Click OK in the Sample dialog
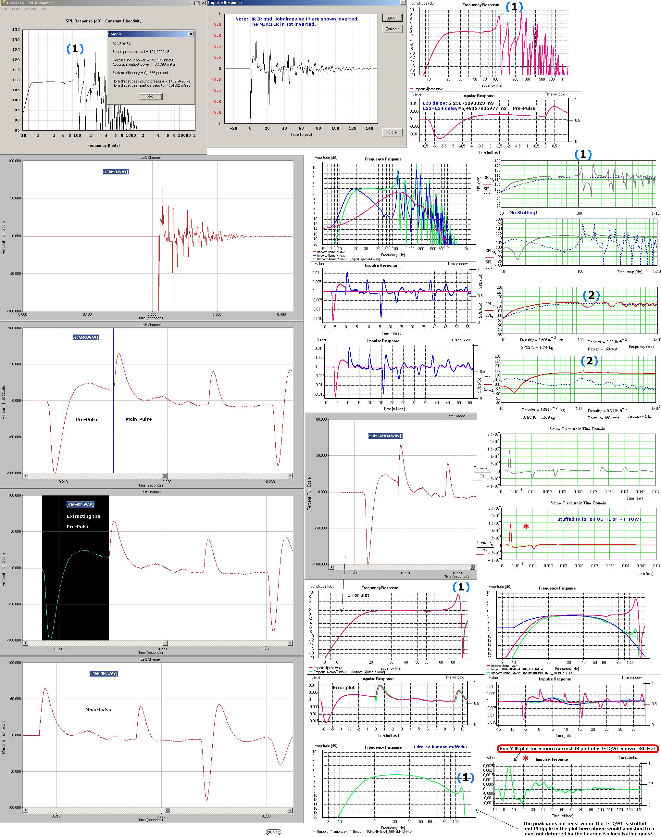 pos(151,96)
